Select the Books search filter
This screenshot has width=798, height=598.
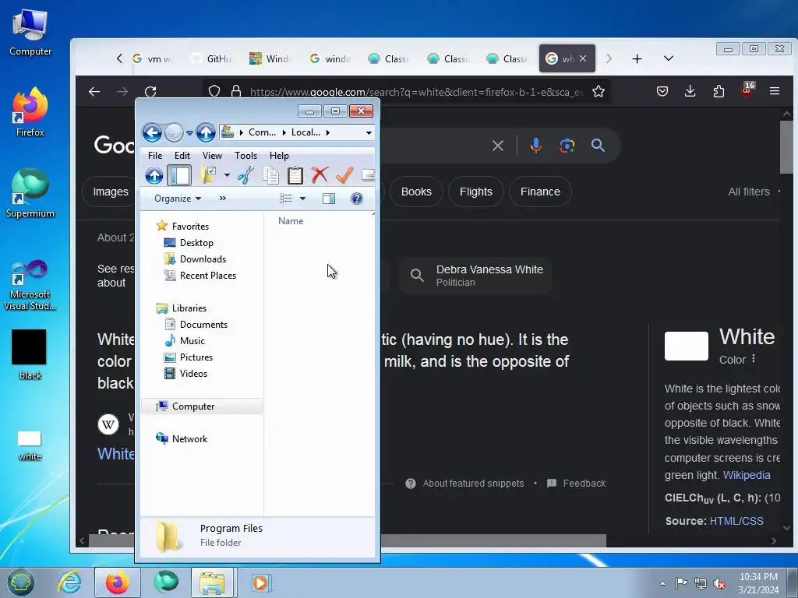416,192
